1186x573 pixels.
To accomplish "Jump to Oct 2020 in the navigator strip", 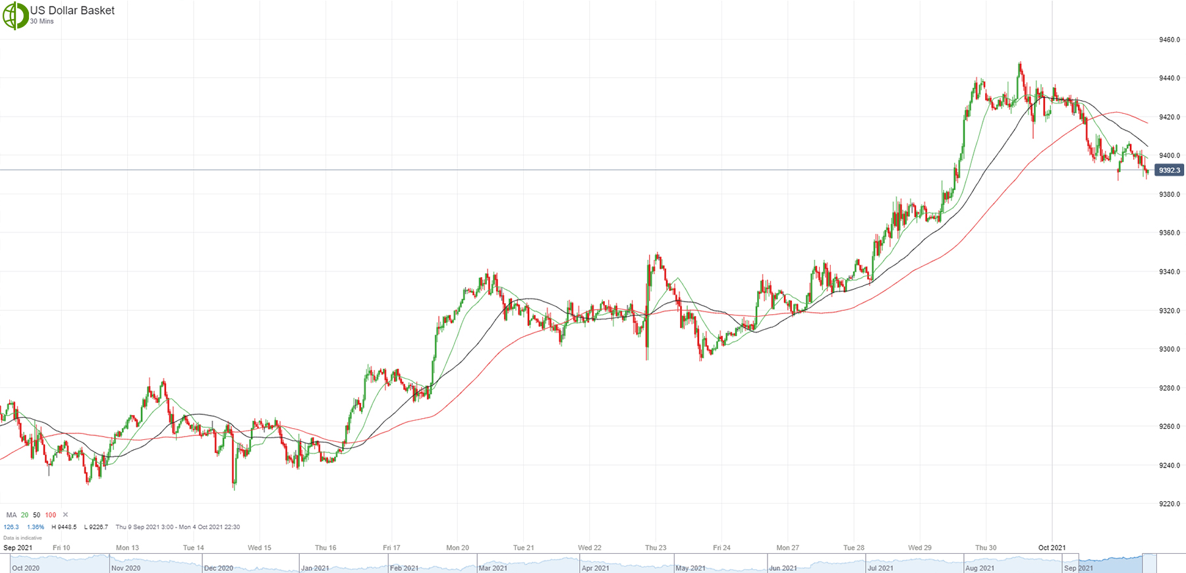I will pos(26,568).
